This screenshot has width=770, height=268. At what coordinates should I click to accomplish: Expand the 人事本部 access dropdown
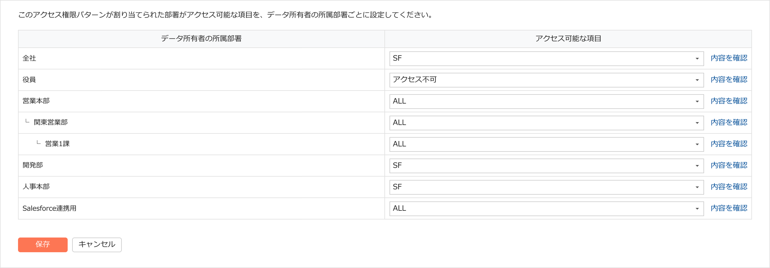[546, 187]
